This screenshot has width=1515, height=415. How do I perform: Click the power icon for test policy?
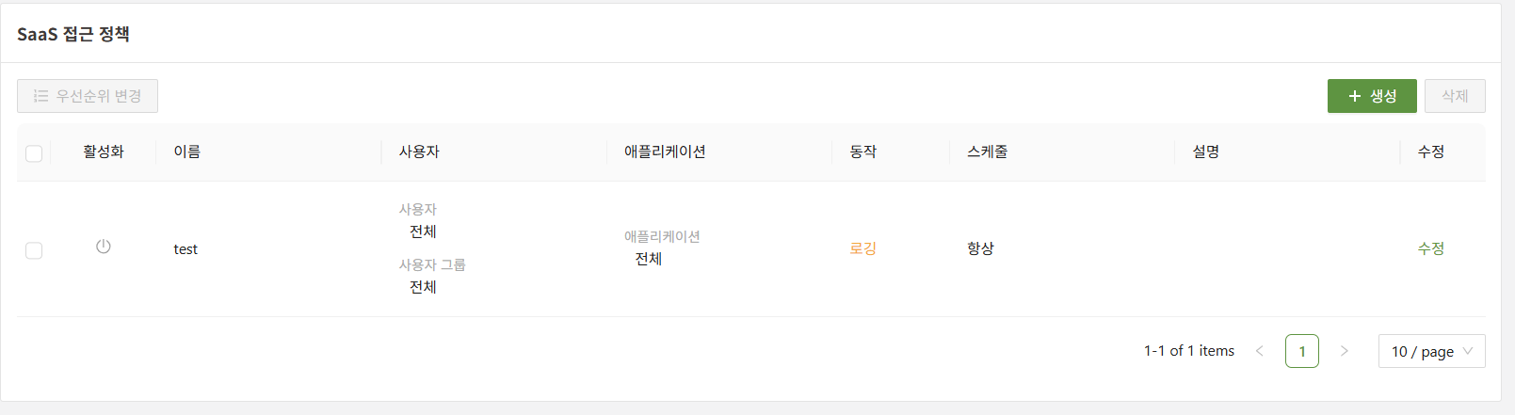(104, 247)
